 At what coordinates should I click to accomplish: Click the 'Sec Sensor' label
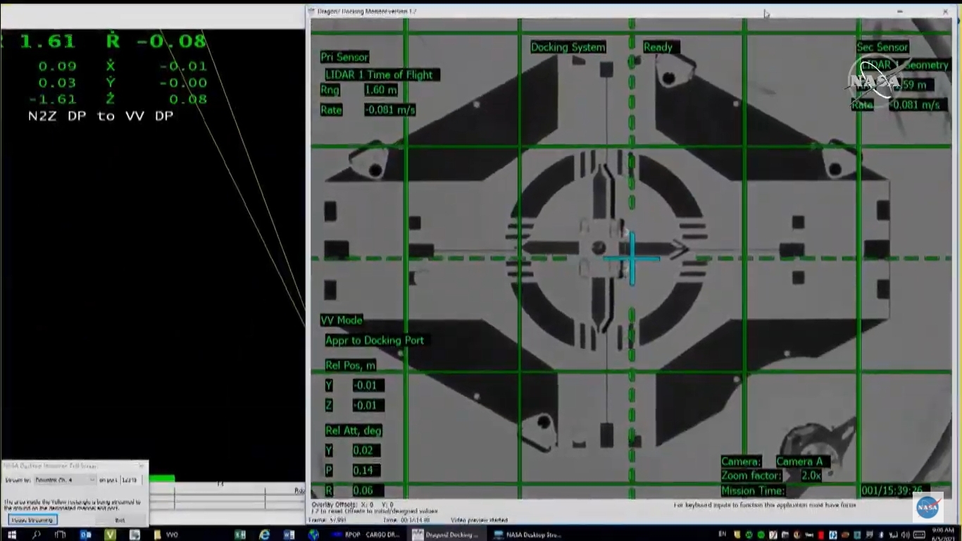882,47
